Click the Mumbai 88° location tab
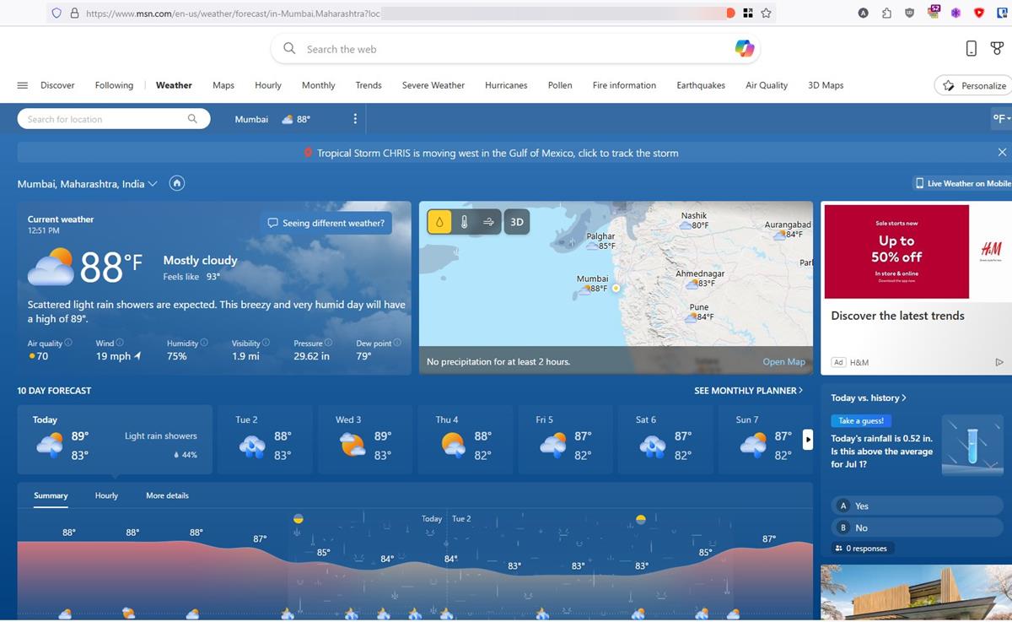The width and height of the screenshot is (1012, 622). [x=272, y=119]
